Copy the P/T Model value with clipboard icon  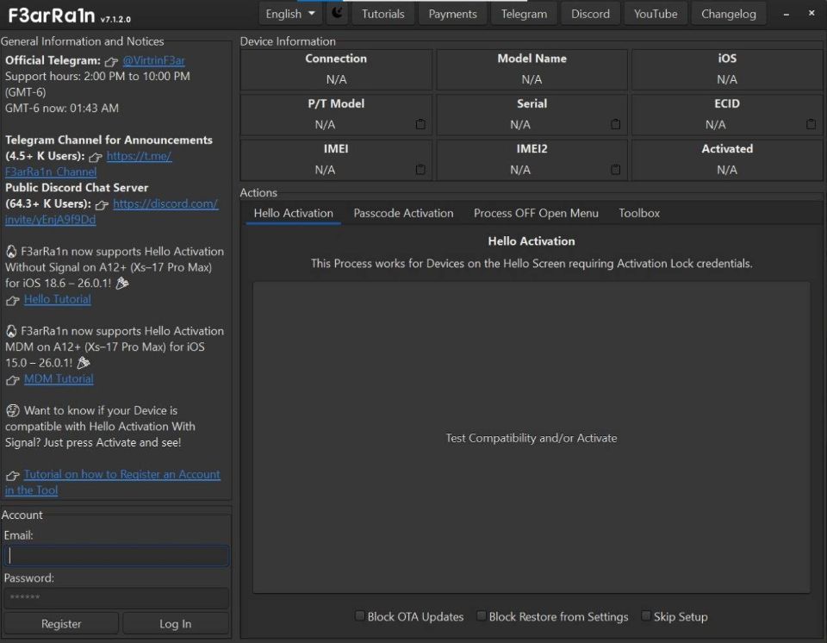coord(420,124)
